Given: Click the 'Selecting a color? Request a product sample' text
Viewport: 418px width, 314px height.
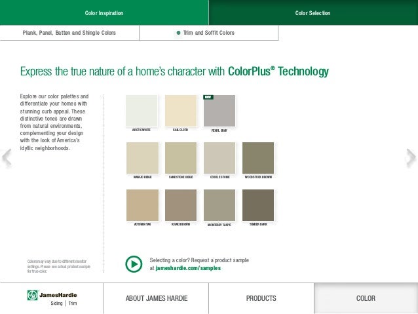Looking at the screenshot, I should (x=199, y=260).
